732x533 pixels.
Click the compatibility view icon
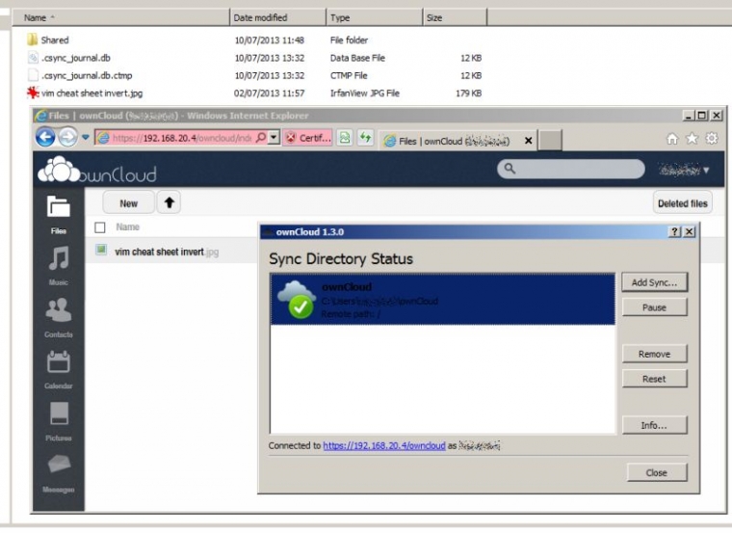coord(345,138)
